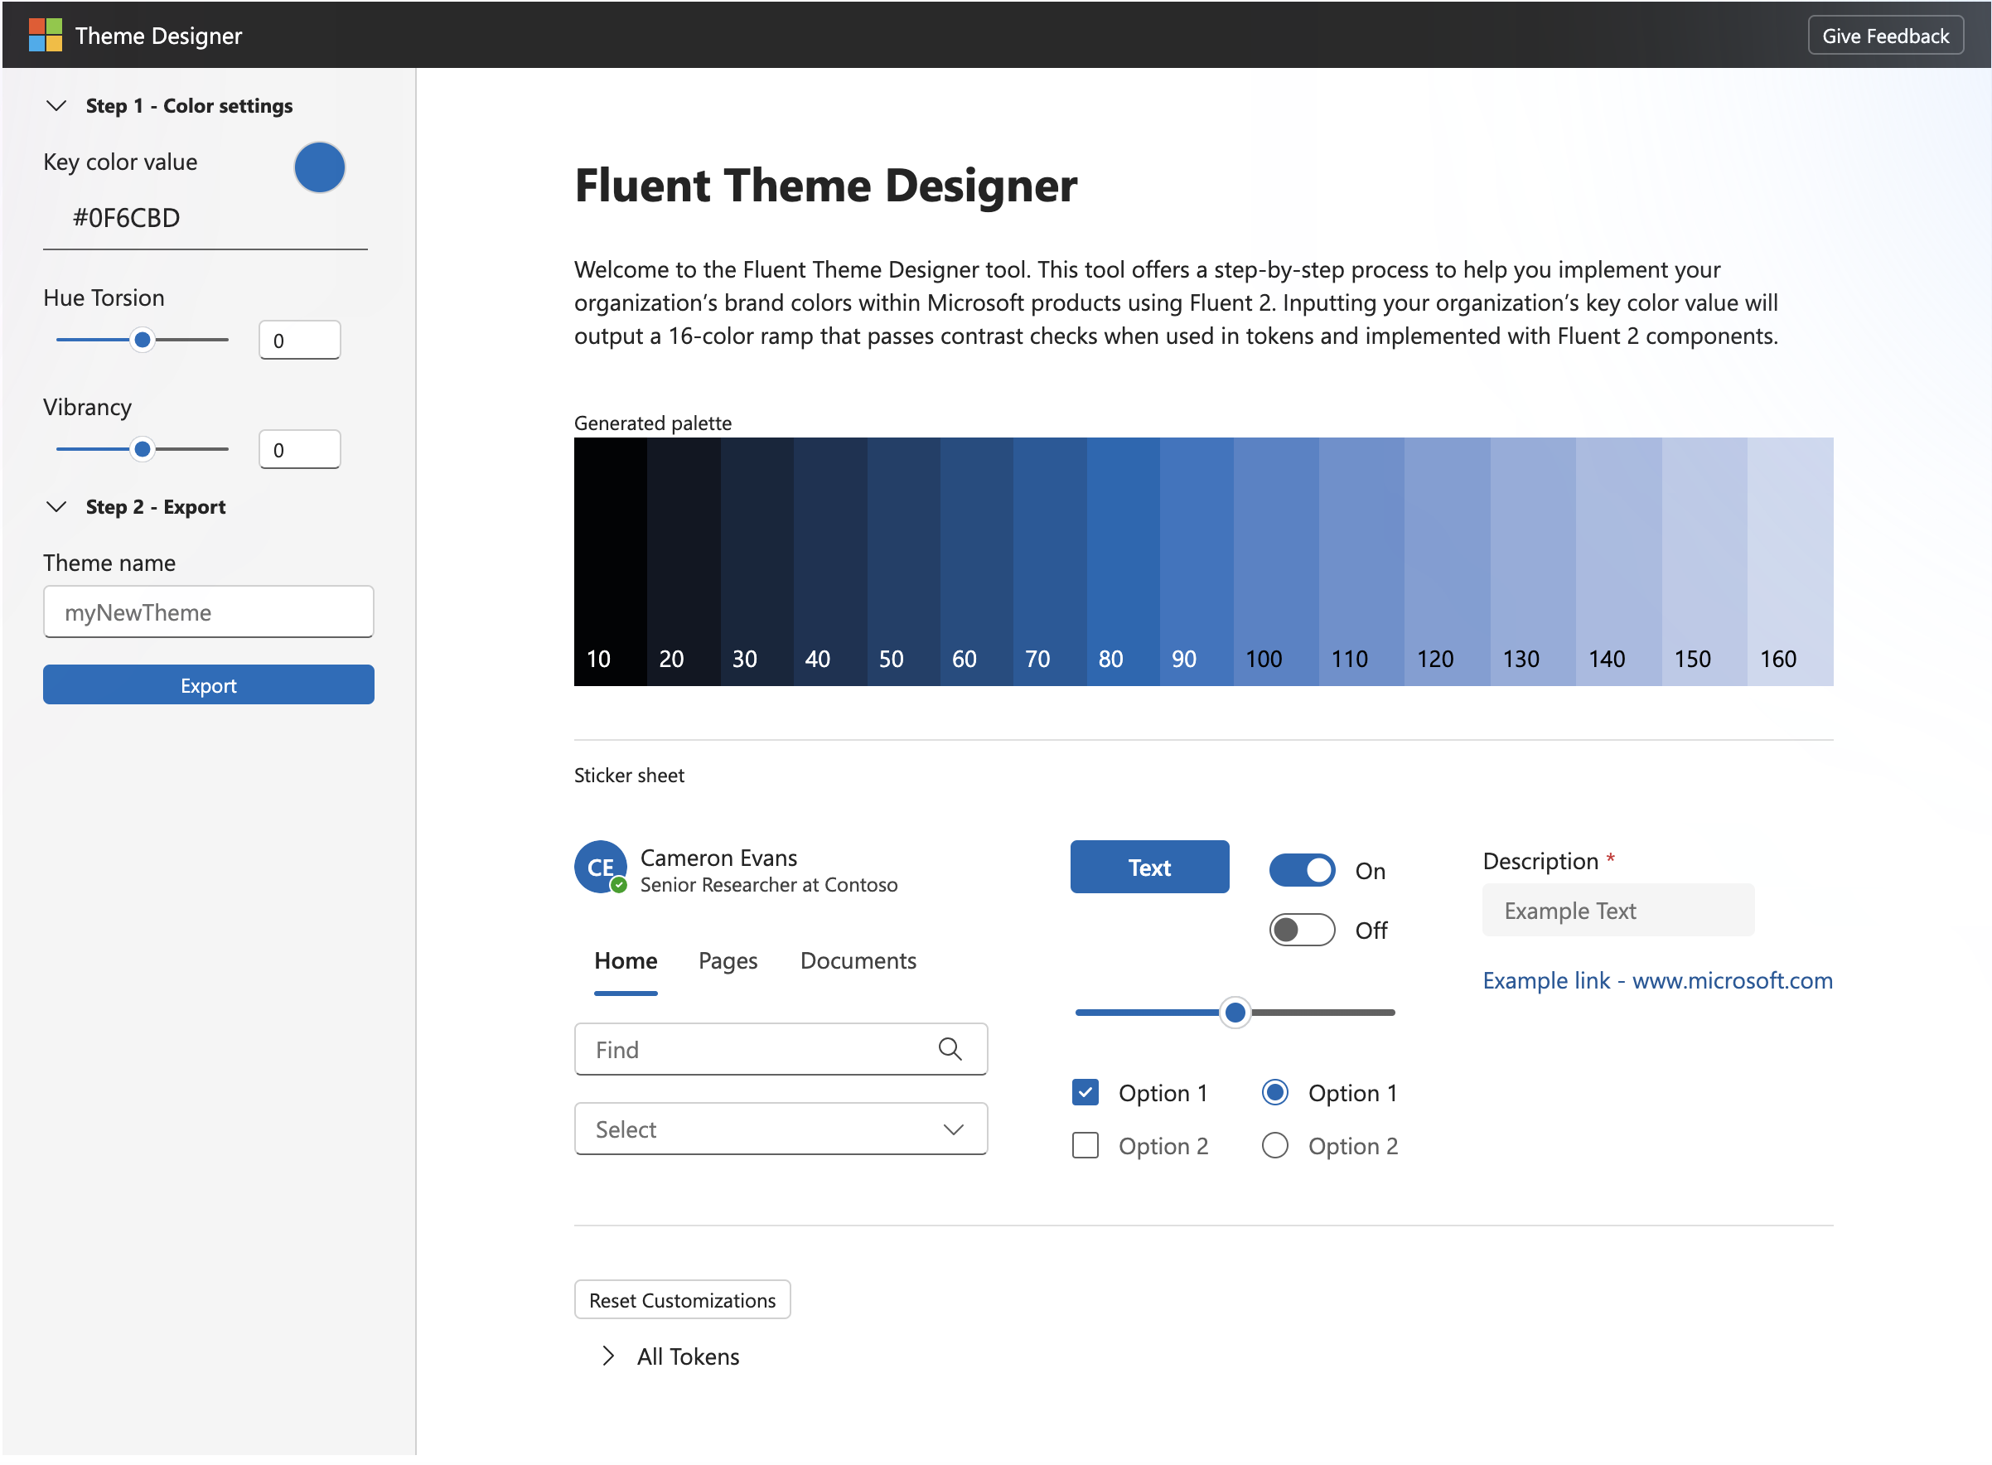Image resolution: width=1992 pixels, height=1465 pixels.
Task: Click the Theme name input field
Action: point(209,611)
